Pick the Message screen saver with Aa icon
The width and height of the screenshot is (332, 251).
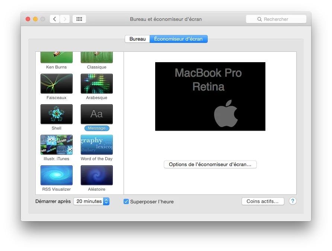(x=97, y=114)
